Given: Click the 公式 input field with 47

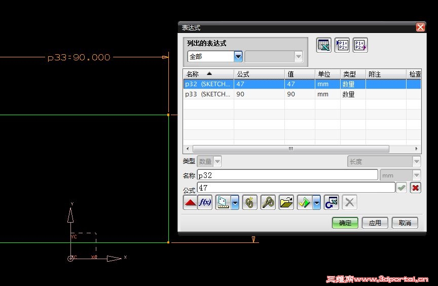Looking at the screenshot, I should point(296,188).
